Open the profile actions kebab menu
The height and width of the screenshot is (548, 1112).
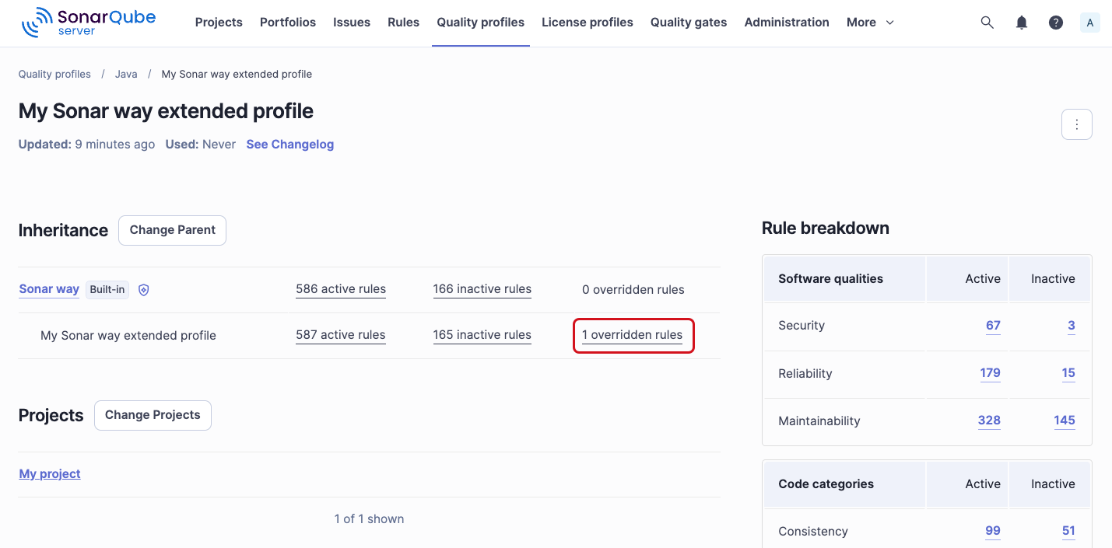click(x=1077, y=124)
